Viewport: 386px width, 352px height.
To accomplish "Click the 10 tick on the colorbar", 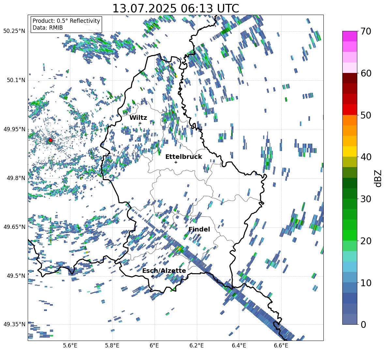I will pos(365,283).
